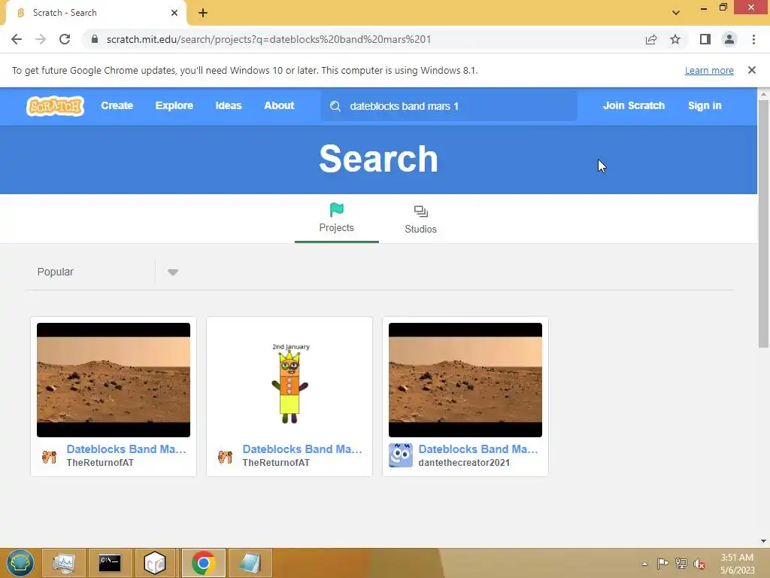Click the Scratch logo in header
The height and width of the screenshot is (578, 770).
pos(55,105)
